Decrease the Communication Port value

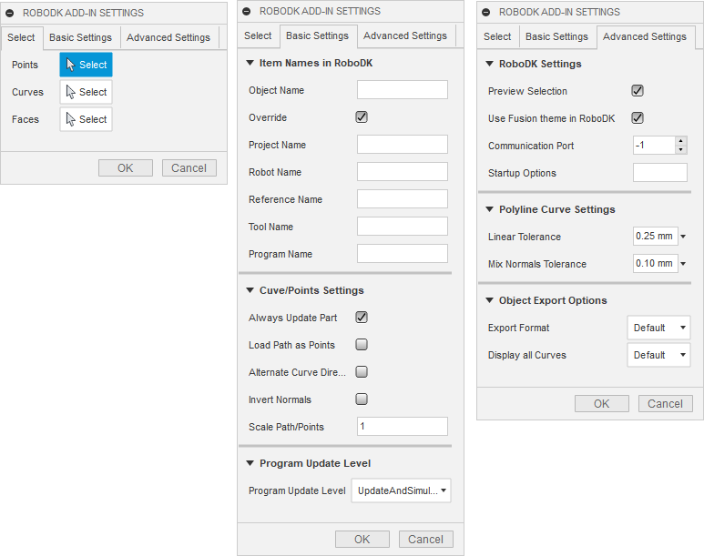(680, 150)
